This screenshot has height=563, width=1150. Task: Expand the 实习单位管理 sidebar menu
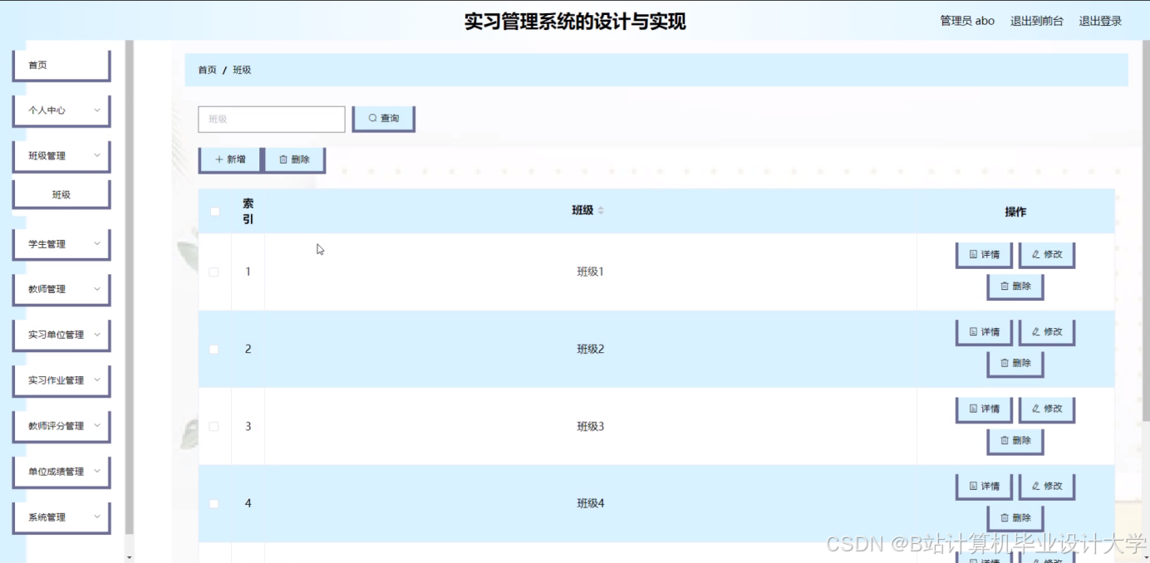coord(61,335)
